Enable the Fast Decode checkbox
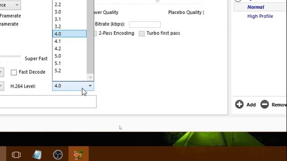287x161 pixels. pyautogui.click(x=14, y=72)
